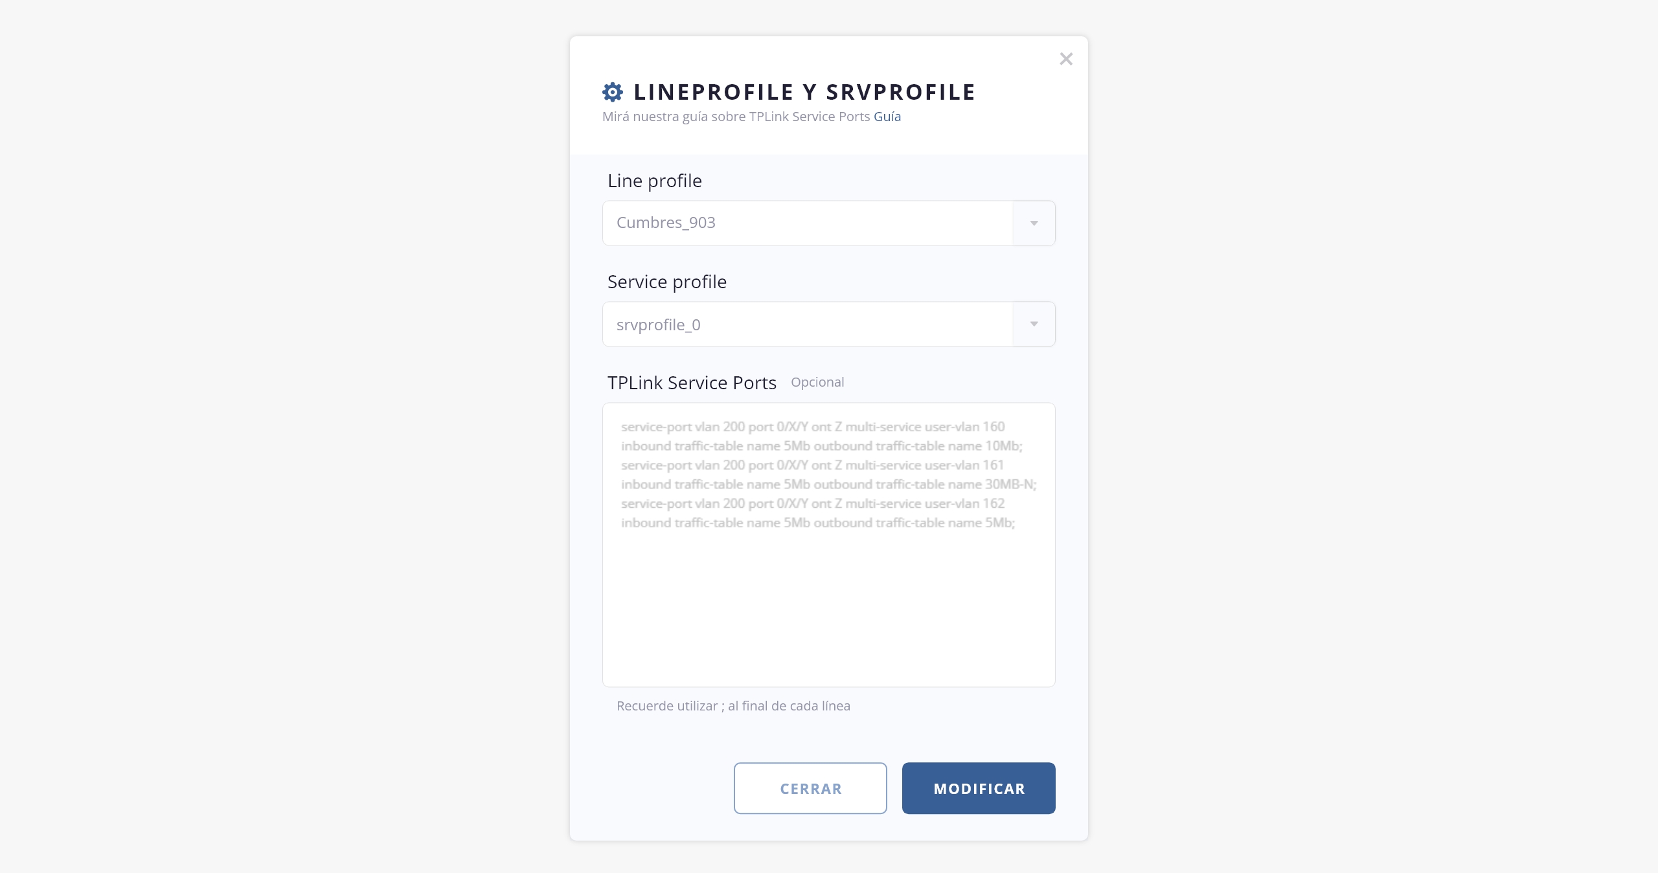Open the Guía link
This screenshot has width=1658, height=873.
pos(887,117)
